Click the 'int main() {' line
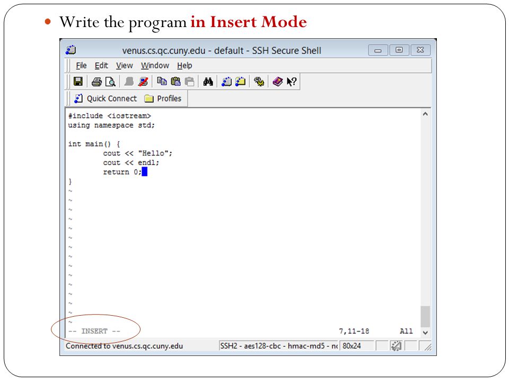Viewport: 509px width, 382px height. click(x=94, y=144)
